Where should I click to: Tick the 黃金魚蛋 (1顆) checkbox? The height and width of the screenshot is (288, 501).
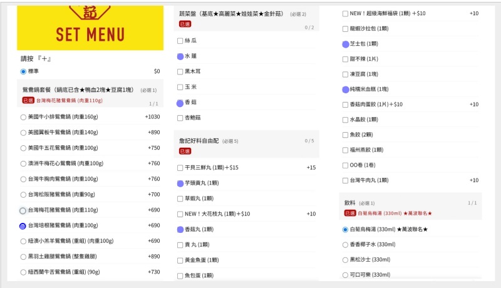180,260
